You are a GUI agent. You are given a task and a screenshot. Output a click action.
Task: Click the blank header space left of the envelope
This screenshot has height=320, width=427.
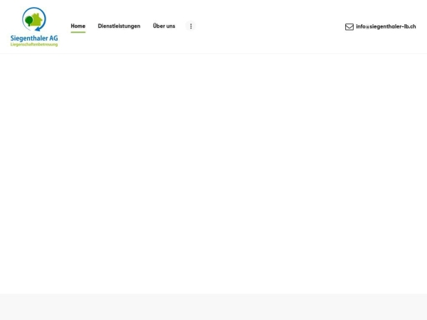click(270, 26)
